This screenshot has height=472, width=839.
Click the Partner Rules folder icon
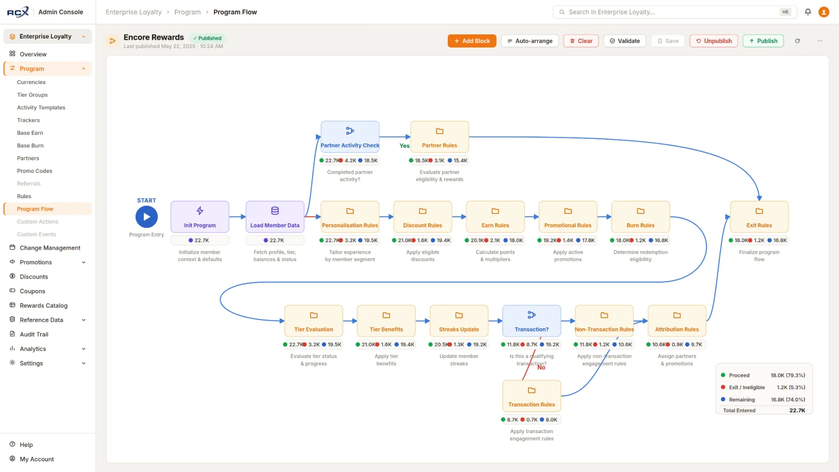439,131
